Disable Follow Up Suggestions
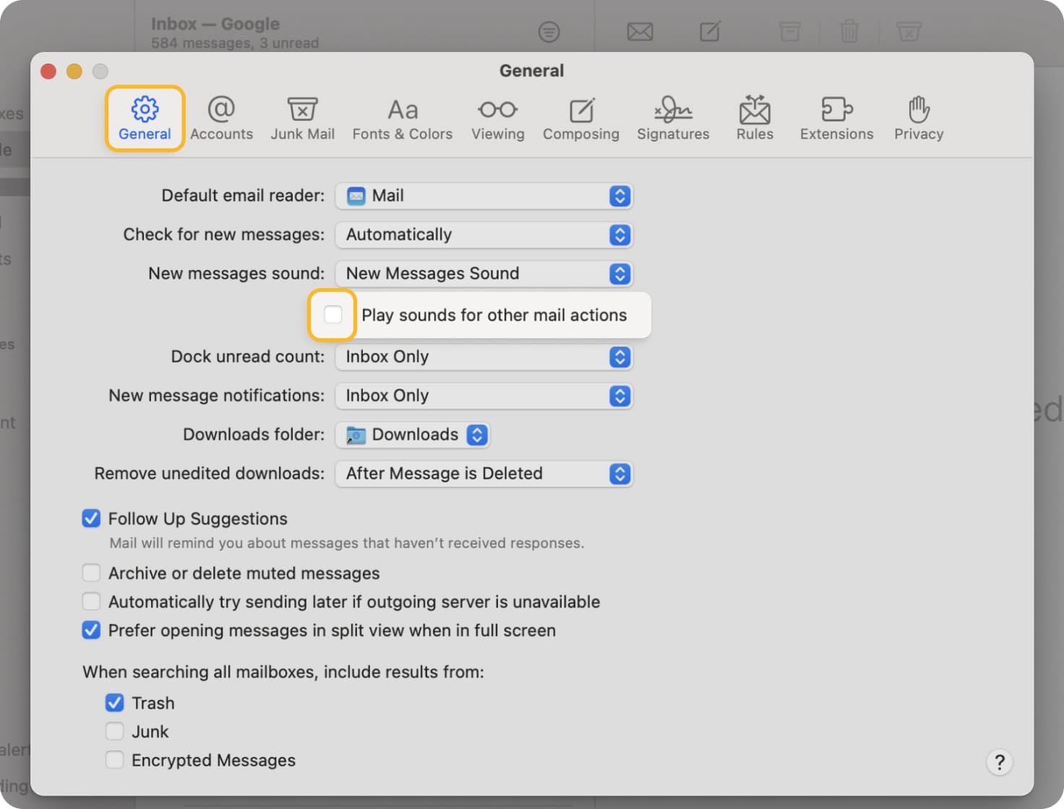The image size is (1064, 809). [91, 519]
